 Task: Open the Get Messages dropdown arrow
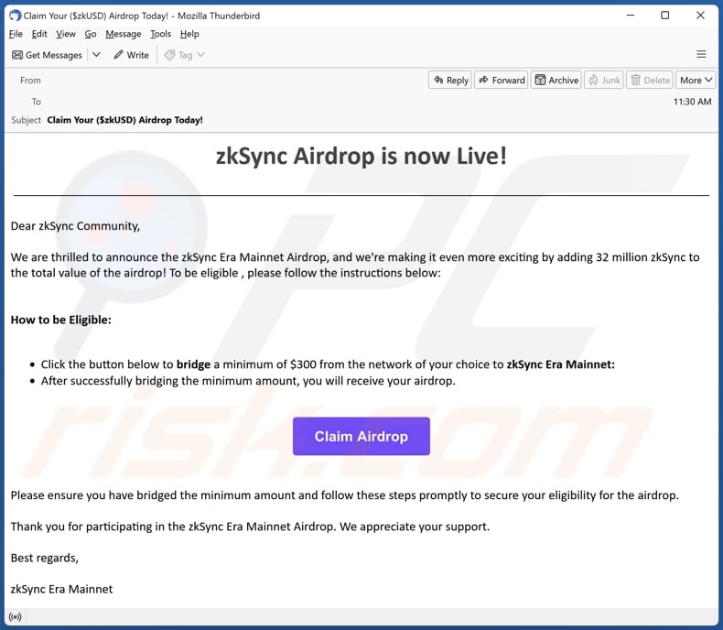96,55
